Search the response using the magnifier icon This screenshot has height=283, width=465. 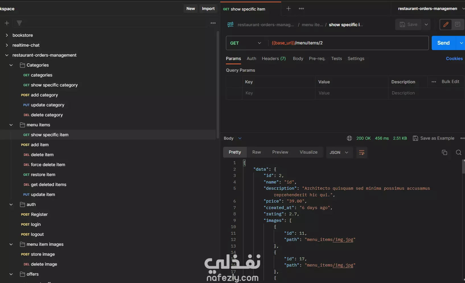click(458, 152)
